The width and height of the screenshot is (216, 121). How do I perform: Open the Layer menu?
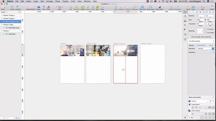tap(35, 1)
